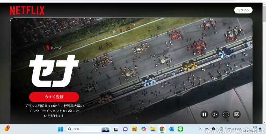The image size is (266, 134).
Task: Expand hidden system tray icons chevron
Action: click(x=200, y=129)
